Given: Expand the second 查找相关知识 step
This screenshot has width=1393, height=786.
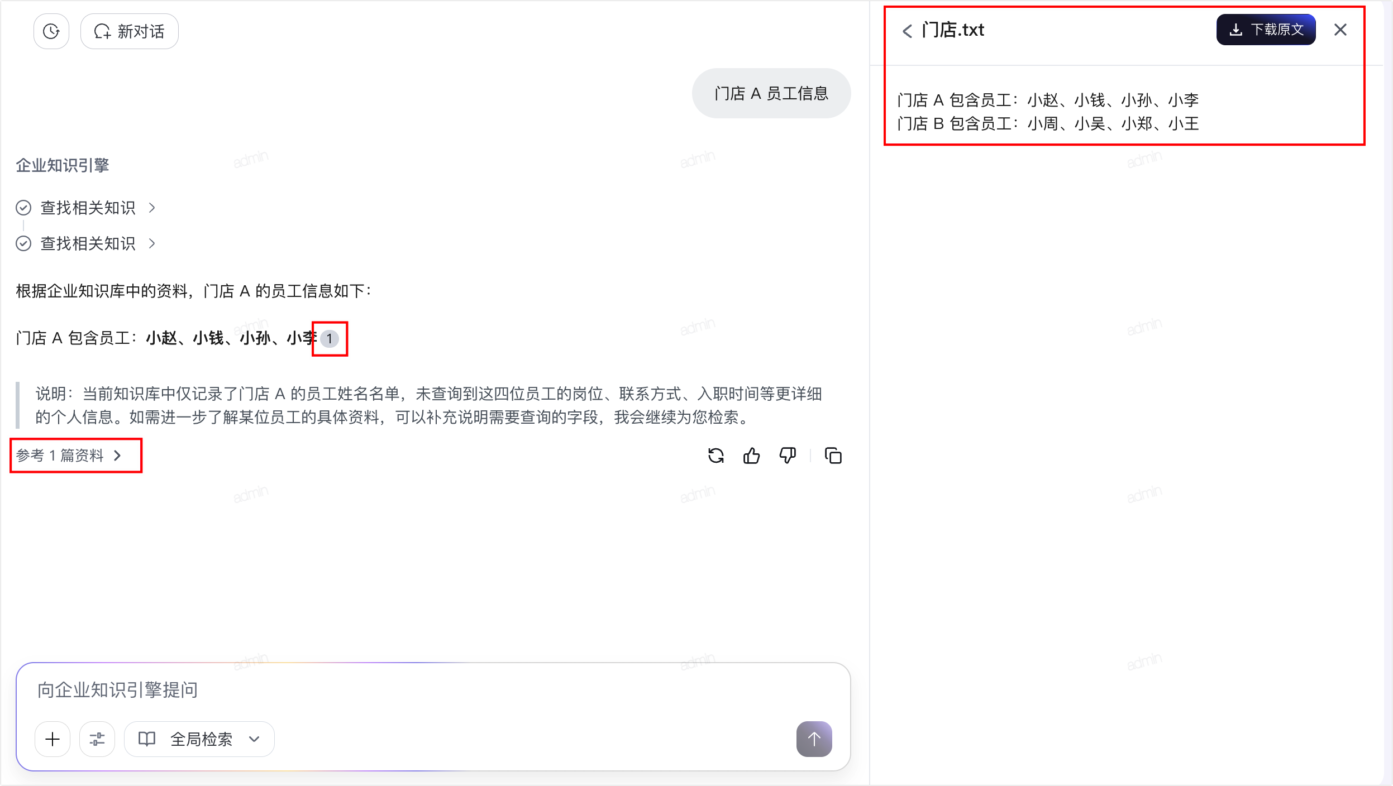Looking at the screenshot, I should tap(87, 243).
